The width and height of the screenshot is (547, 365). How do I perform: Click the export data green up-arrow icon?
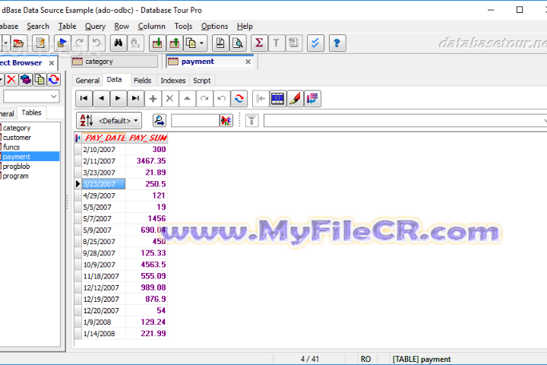coord(174,43)
